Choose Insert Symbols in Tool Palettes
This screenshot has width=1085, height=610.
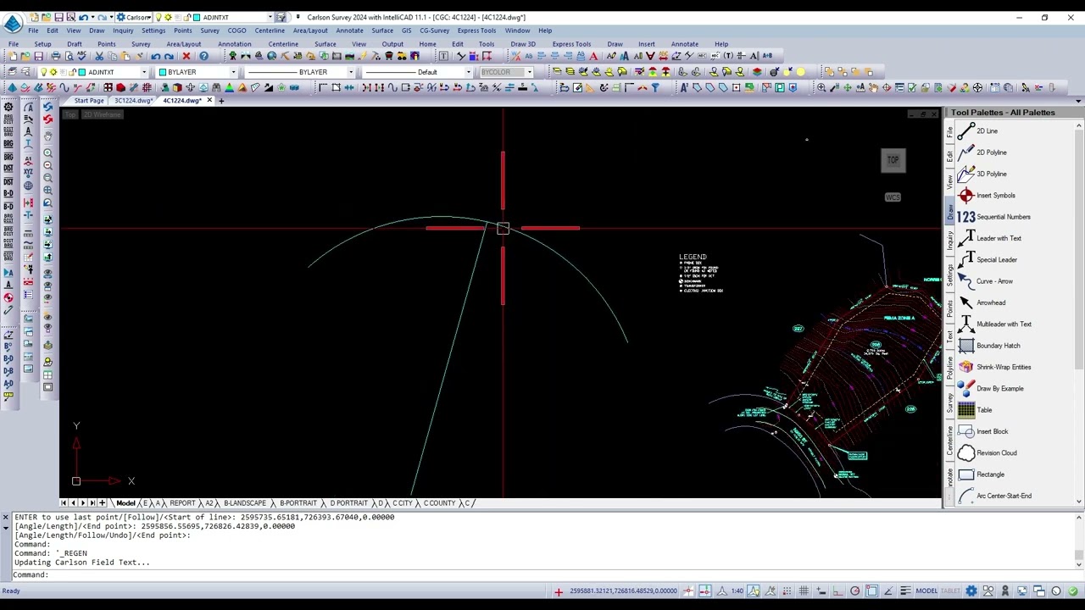[995, 196]
